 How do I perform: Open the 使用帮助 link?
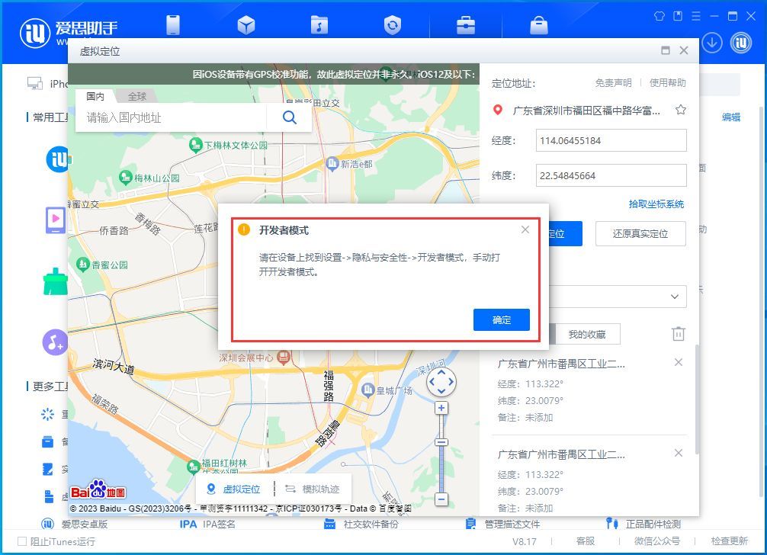click(668, 83)
